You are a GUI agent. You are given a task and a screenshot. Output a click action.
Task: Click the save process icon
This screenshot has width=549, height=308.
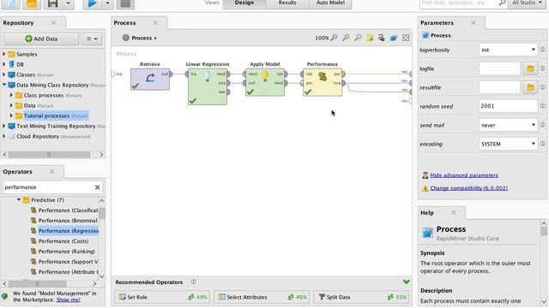52,3
